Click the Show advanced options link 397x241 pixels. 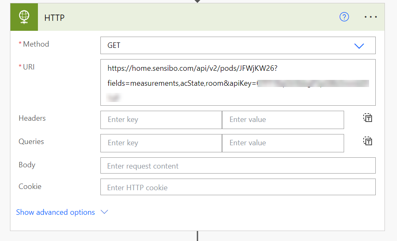[x=55, y=212]
